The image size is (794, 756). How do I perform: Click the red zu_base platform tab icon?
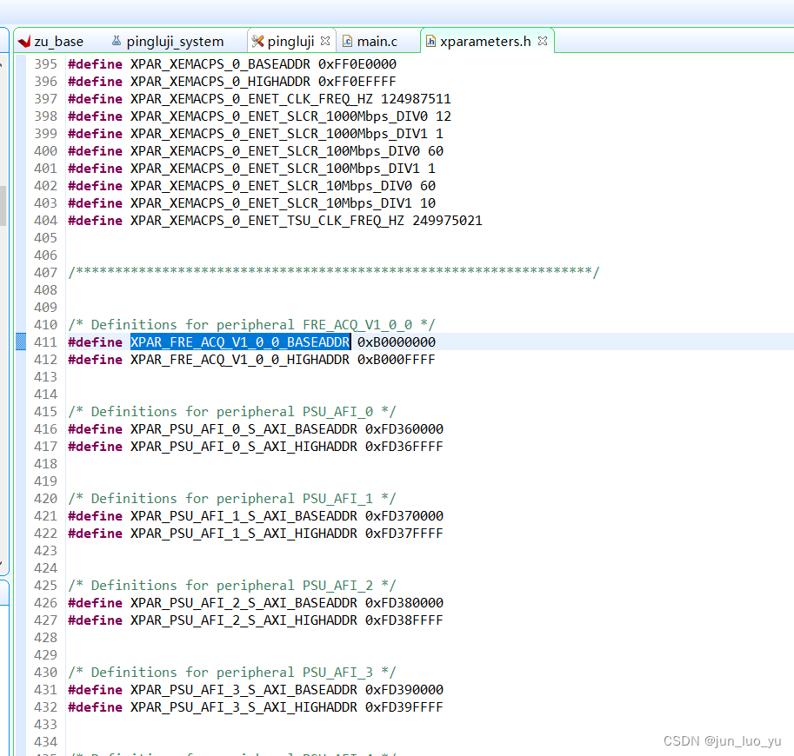23,41
